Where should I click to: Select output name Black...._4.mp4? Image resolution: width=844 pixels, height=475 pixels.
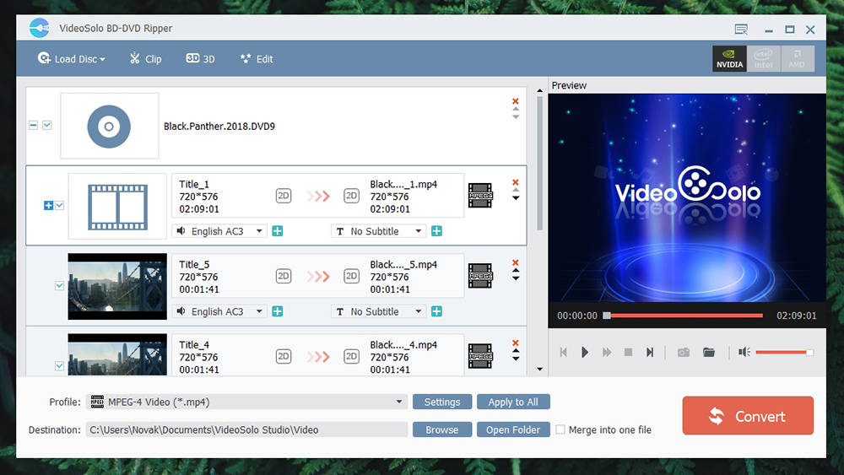click(403, 345)
